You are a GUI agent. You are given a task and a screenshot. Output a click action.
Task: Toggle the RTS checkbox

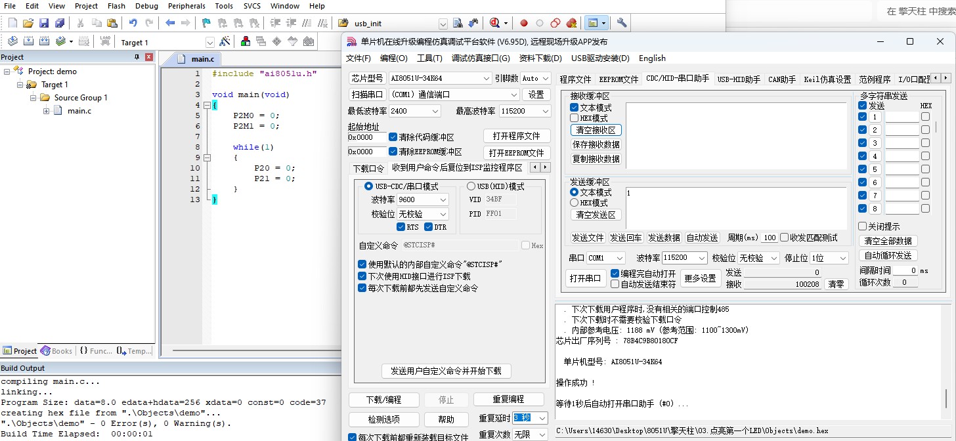point(401,227)
